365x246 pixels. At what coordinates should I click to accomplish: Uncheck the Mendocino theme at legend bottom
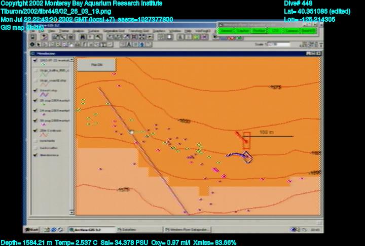click(x=35, y=155)
